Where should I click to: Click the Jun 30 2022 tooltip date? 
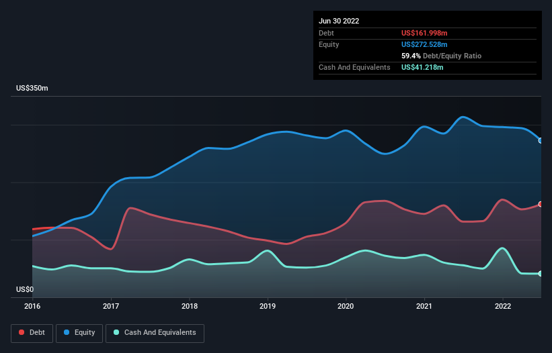click(339, 21)
